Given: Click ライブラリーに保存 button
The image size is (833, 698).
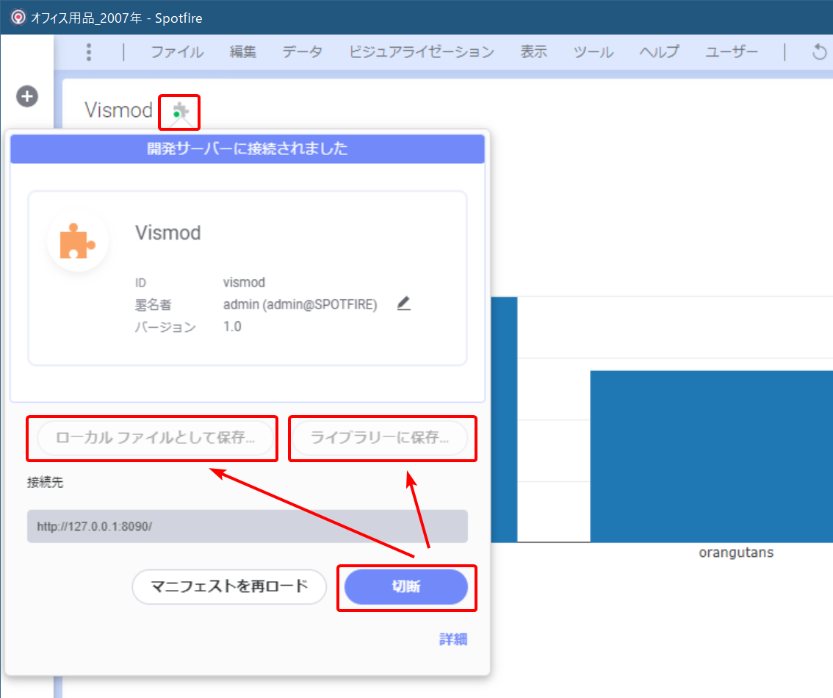Looking at the screenshot, I should (x=380, y=438).
